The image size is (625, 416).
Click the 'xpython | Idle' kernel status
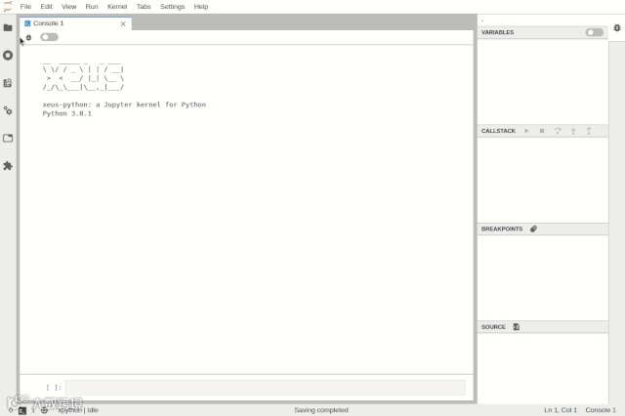[78, 410]
